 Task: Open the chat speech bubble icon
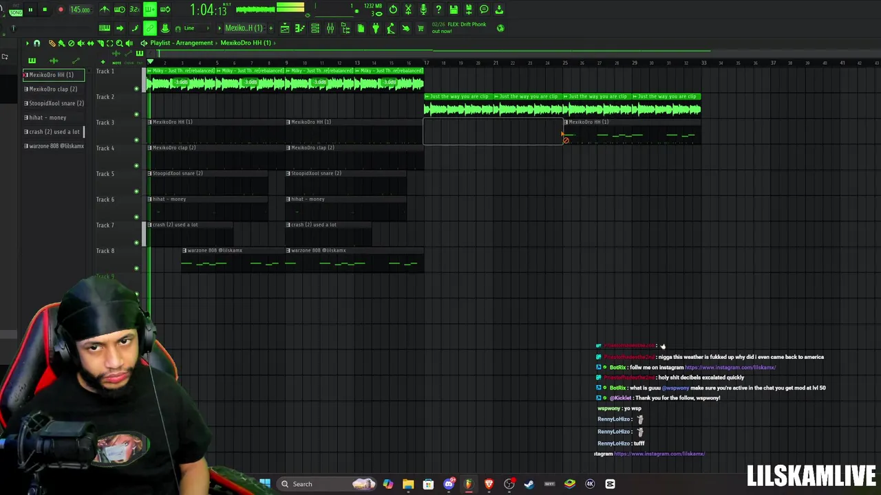[x=484, y=10]
